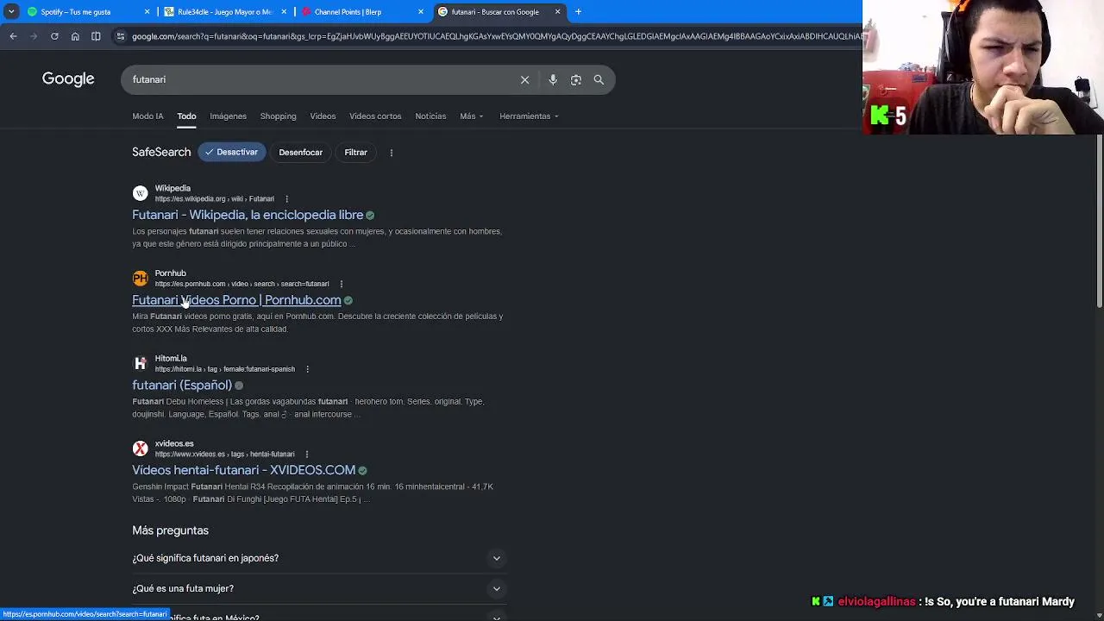Expand the Más dropdown menu

(472, 116)
